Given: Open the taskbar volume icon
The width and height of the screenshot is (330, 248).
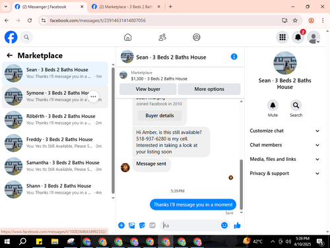Looking at the screenshot, I should tap(288, 241).
